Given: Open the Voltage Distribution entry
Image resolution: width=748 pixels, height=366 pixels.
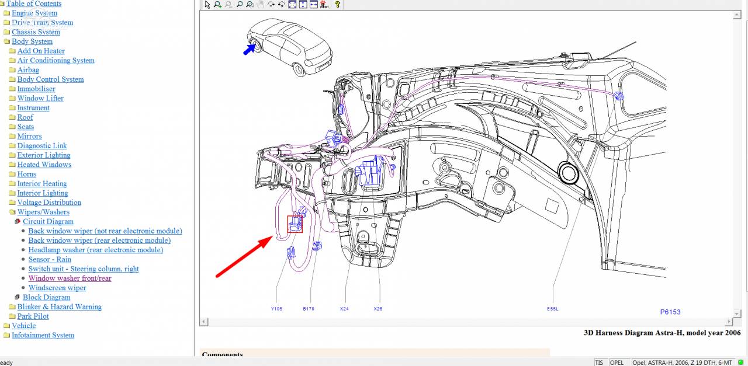Looking at the screenshot, I should 49,203.
